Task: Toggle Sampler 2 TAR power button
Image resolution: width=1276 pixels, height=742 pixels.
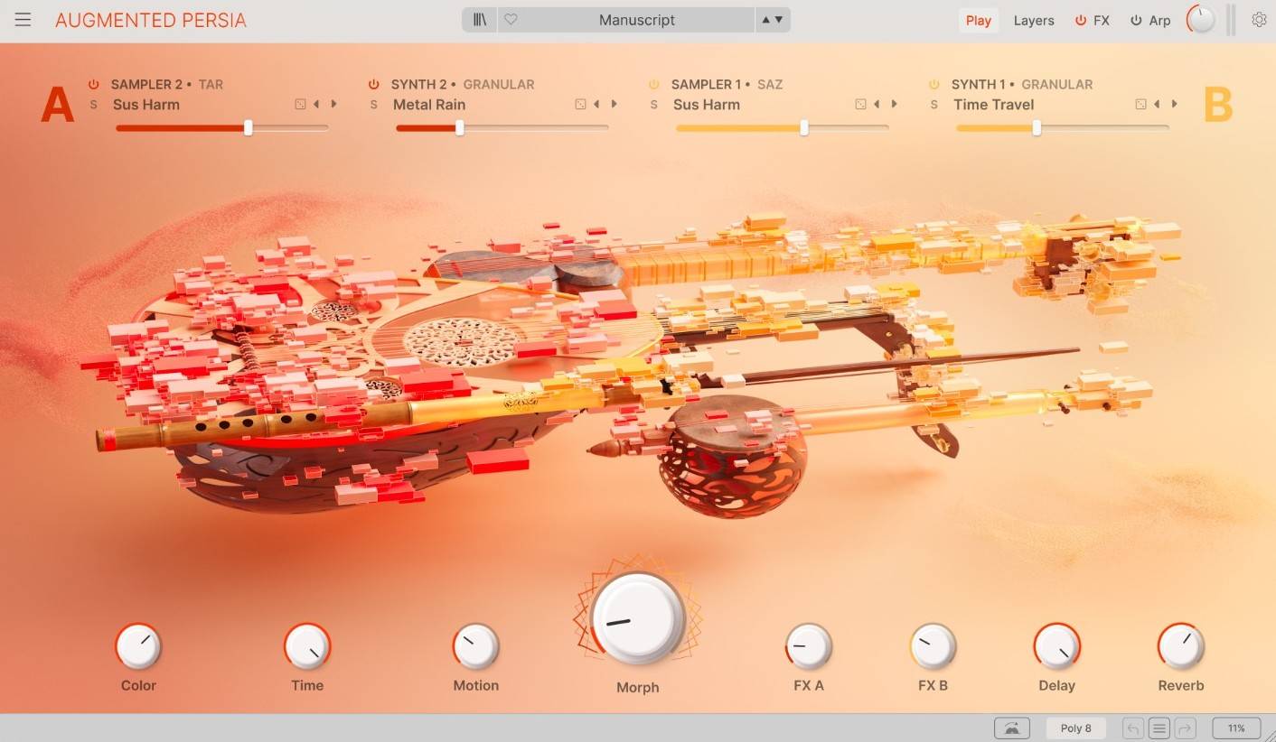Action: pyautogui.click(x=93, y=84)
